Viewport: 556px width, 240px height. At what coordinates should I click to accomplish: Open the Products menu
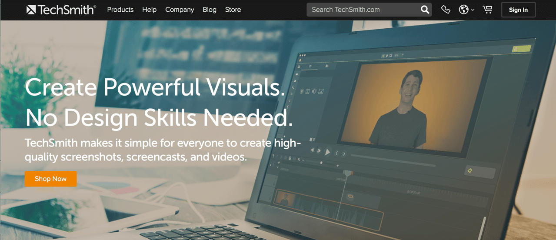120,10
